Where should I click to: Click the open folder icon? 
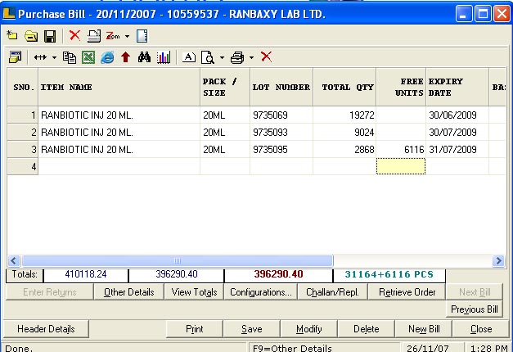tap(31, 36)
